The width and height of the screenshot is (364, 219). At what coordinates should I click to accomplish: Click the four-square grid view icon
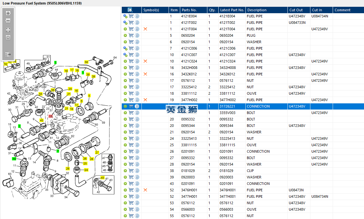click(x=8, y=30)
